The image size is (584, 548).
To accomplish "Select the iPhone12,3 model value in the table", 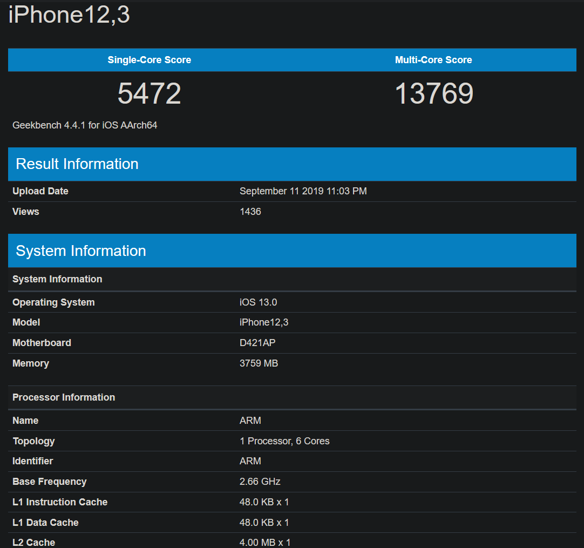I will [x=264, y=322].
